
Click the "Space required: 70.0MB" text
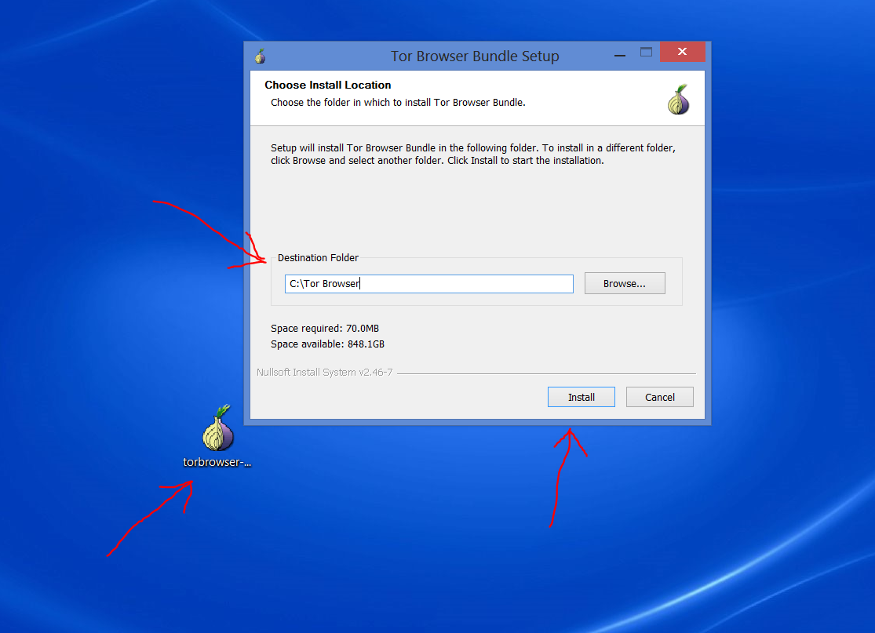(325, 329)
